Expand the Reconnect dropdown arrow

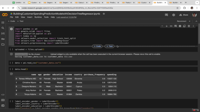190,21
